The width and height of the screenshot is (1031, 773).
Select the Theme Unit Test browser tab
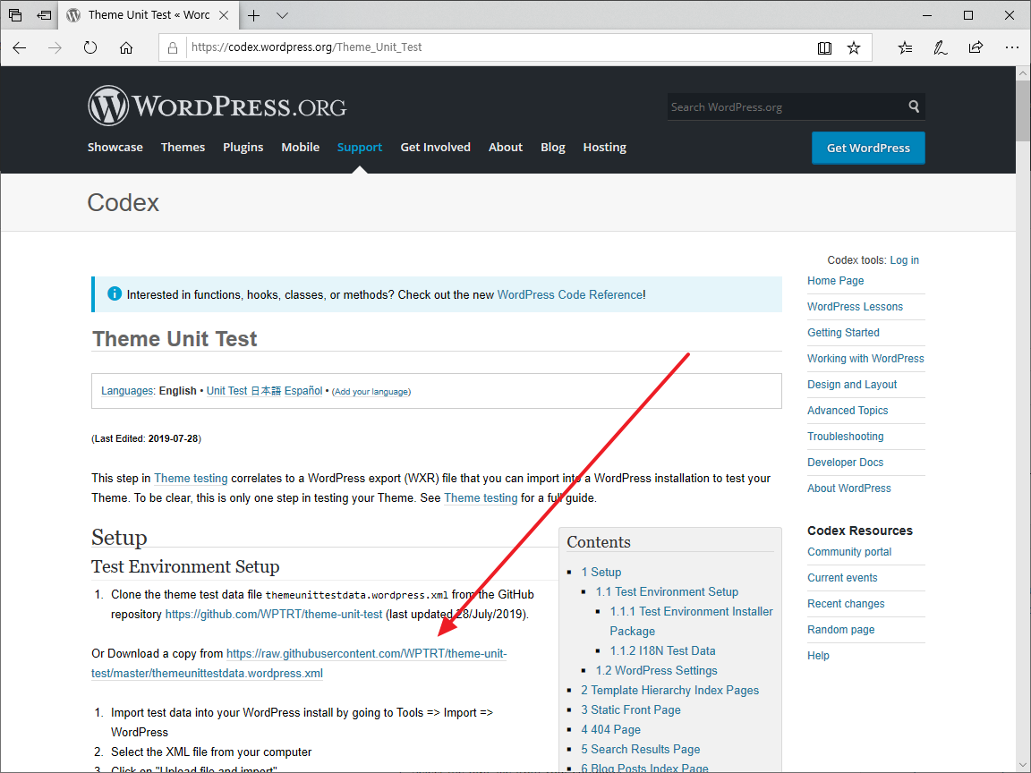148,15
